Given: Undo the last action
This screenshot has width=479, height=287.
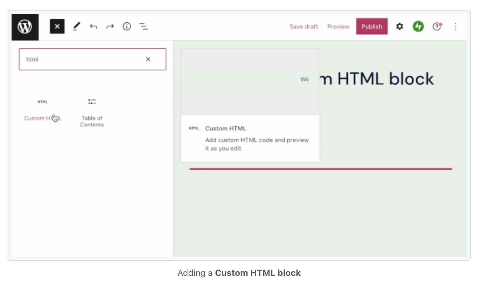Looking at the screenshot, I should [93, 26].
